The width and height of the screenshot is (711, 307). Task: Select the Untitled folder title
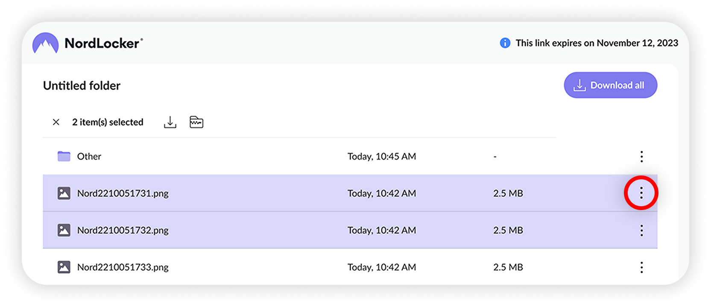point(82,85)
